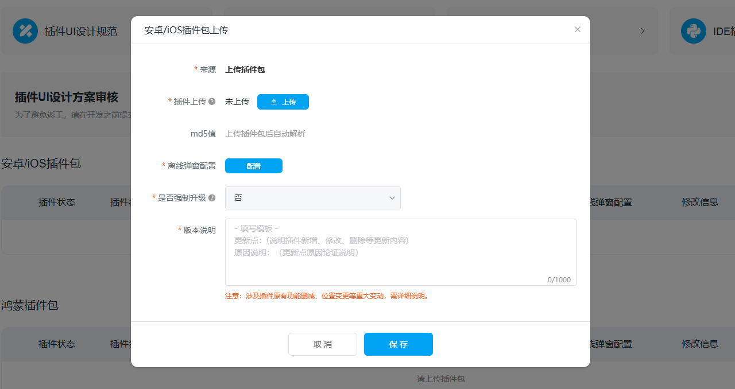Viewport: 735px width, 389px height.
Task: Cancel the upload with 取消 button
Action: (x=323, y=344)
